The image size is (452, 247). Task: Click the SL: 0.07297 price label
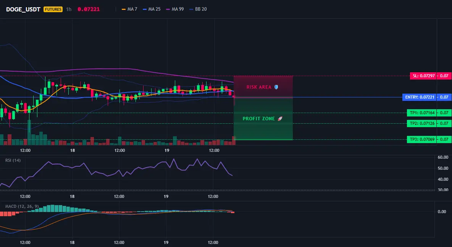tap(423, 76)
